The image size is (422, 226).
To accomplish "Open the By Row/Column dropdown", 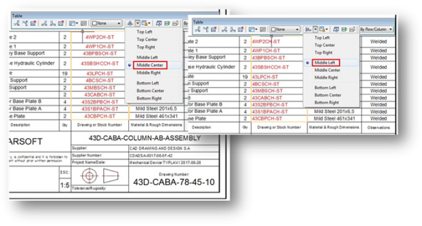I will pyautogui.click(x=376, y=29).
